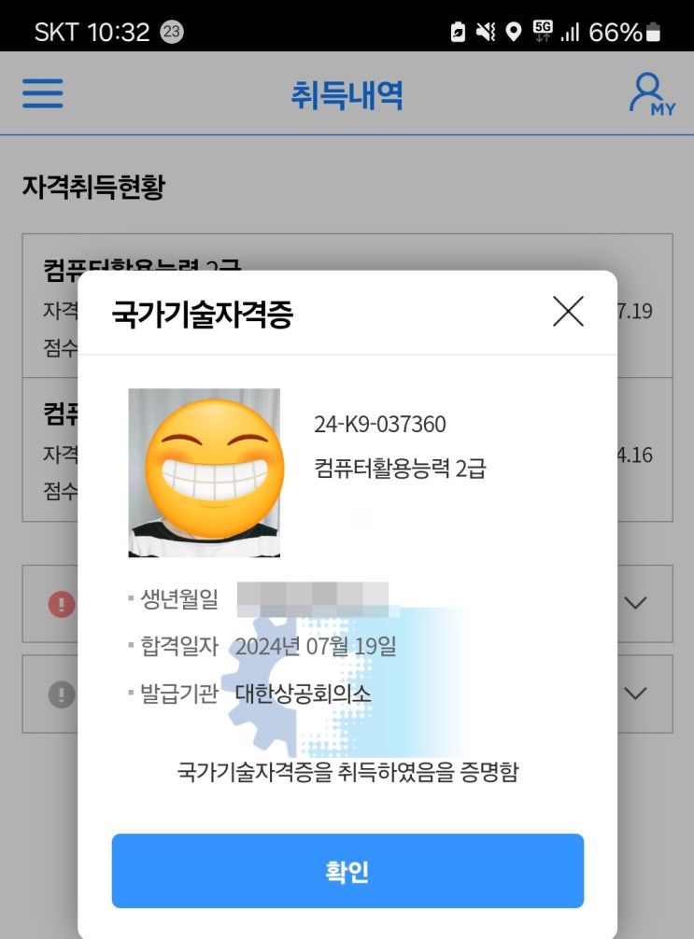Close the 국가기술자격증 dialog with X
This screenshot has width=694, height=939.
(x=568, y=311)
